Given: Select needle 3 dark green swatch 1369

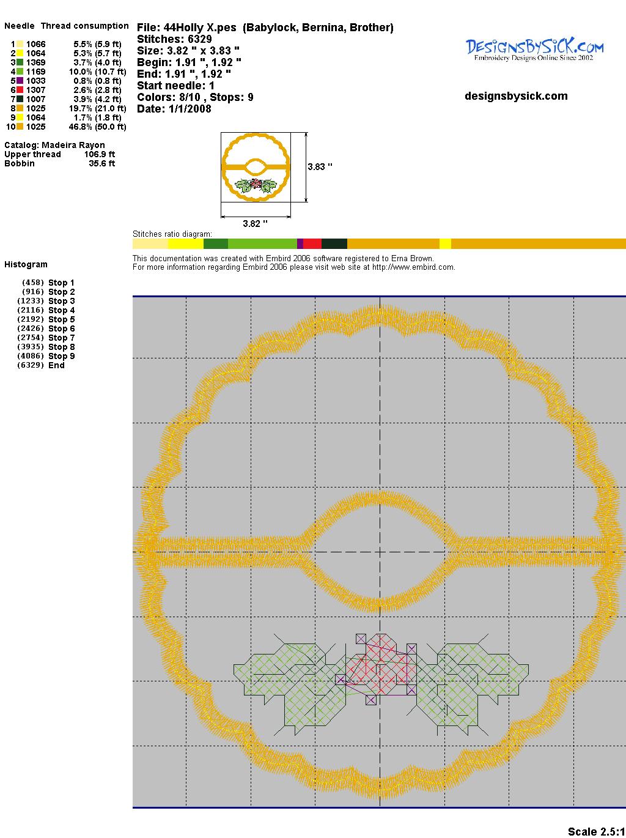Looking at the screenshot, I should coord(20,62).
